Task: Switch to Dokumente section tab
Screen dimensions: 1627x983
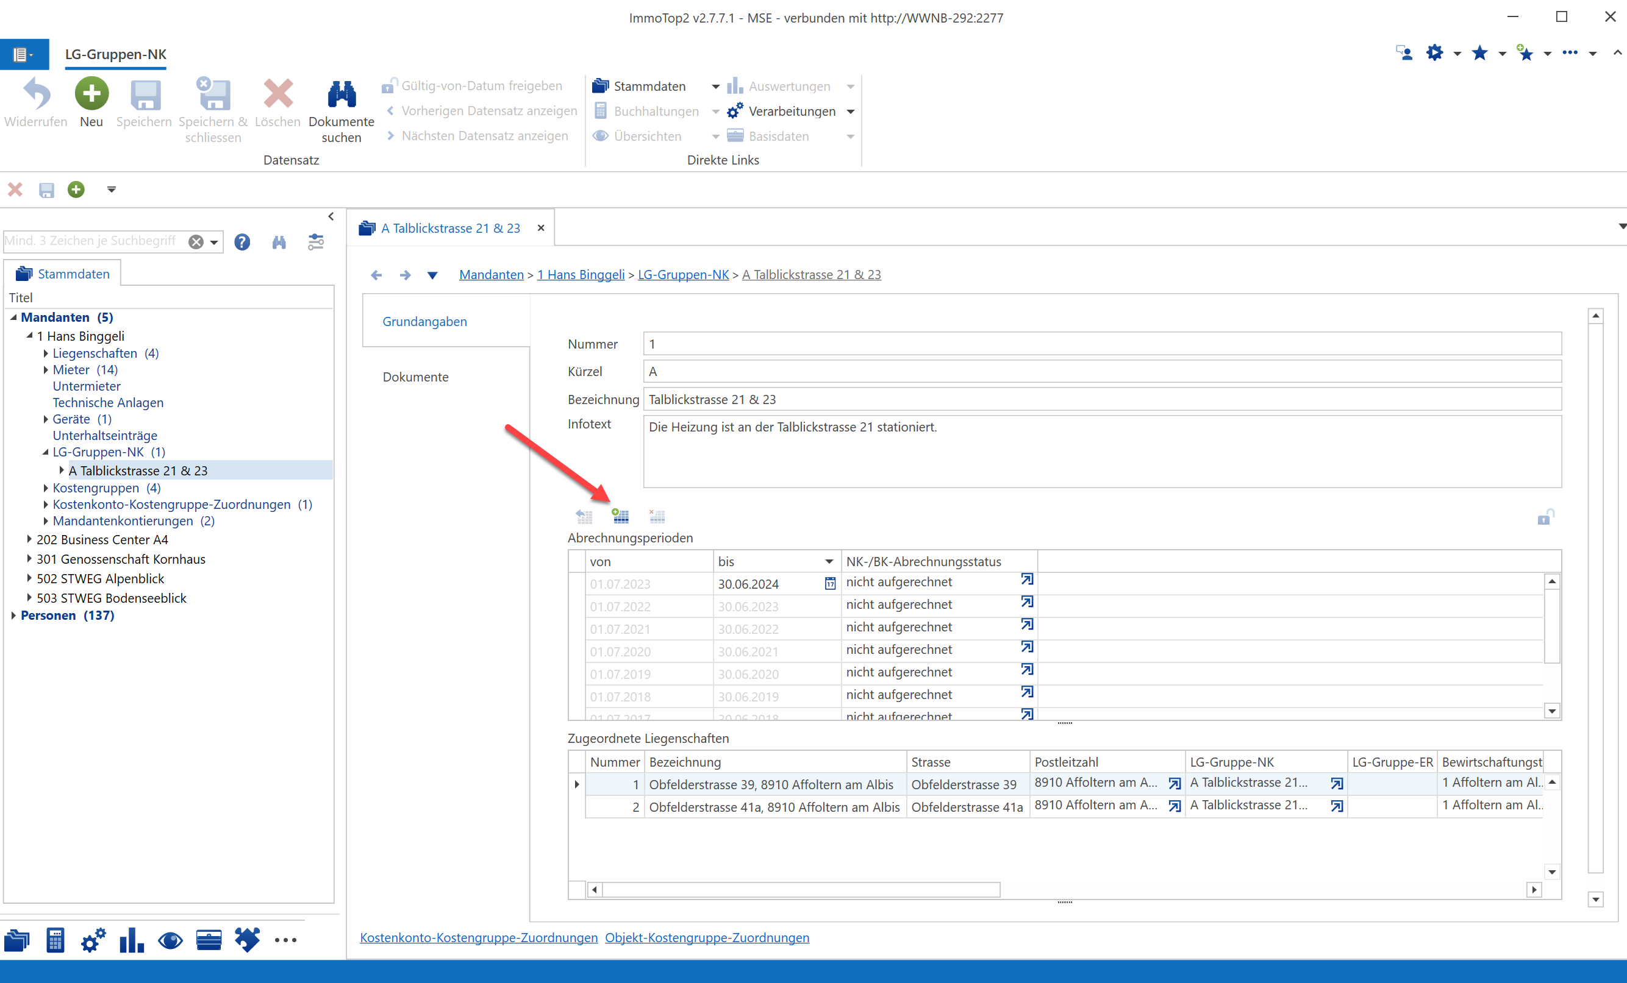Action: pyautogui.click(x=415, y=377)
